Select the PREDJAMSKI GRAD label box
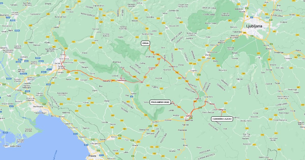305x160 pixels. click(160, 102)
